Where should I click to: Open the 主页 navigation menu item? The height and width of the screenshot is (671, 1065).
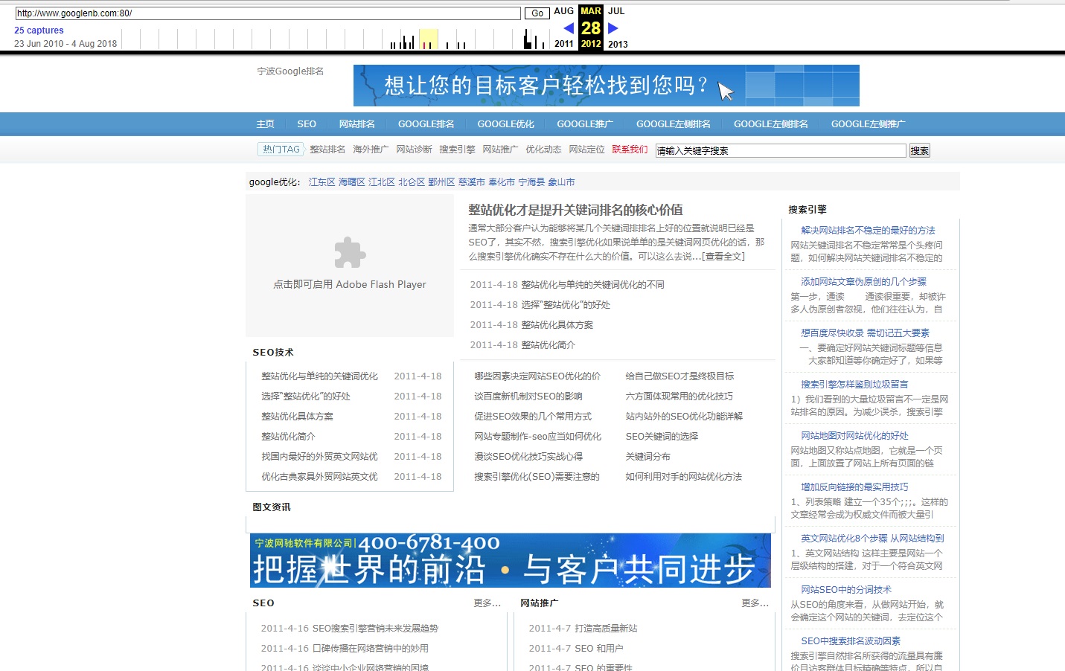point(266,123)
